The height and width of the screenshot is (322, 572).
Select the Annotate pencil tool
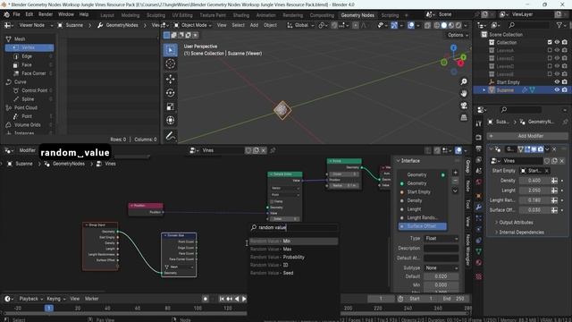click(x=170, y=136)
